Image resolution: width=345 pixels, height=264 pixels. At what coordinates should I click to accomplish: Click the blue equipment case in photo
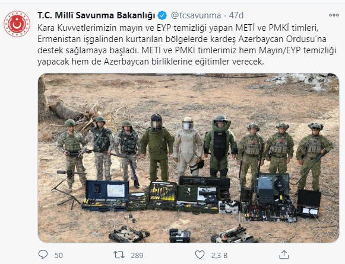coord(106,195)
